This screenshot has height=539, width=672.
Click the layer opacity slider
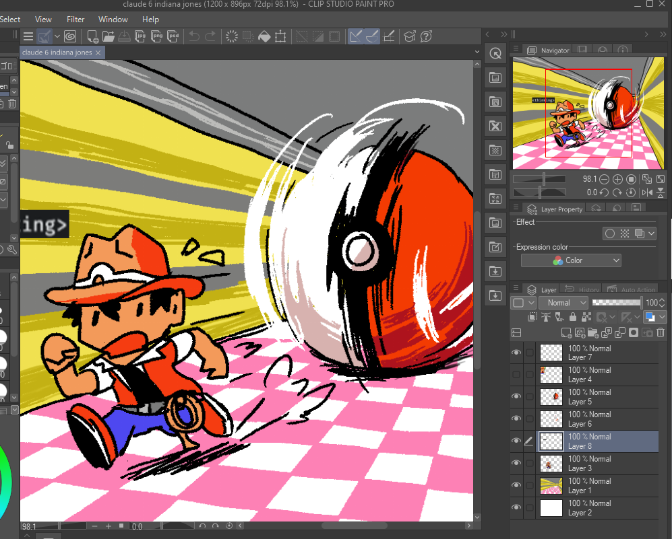pos(616,303)
